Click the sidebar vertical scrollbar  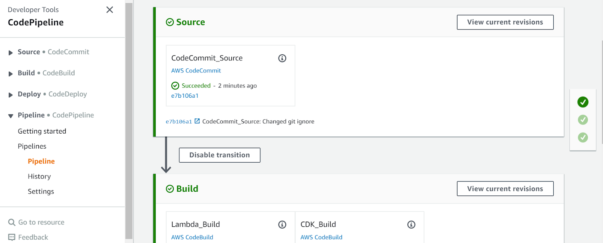pyautogui.click(x=129, y=121)
